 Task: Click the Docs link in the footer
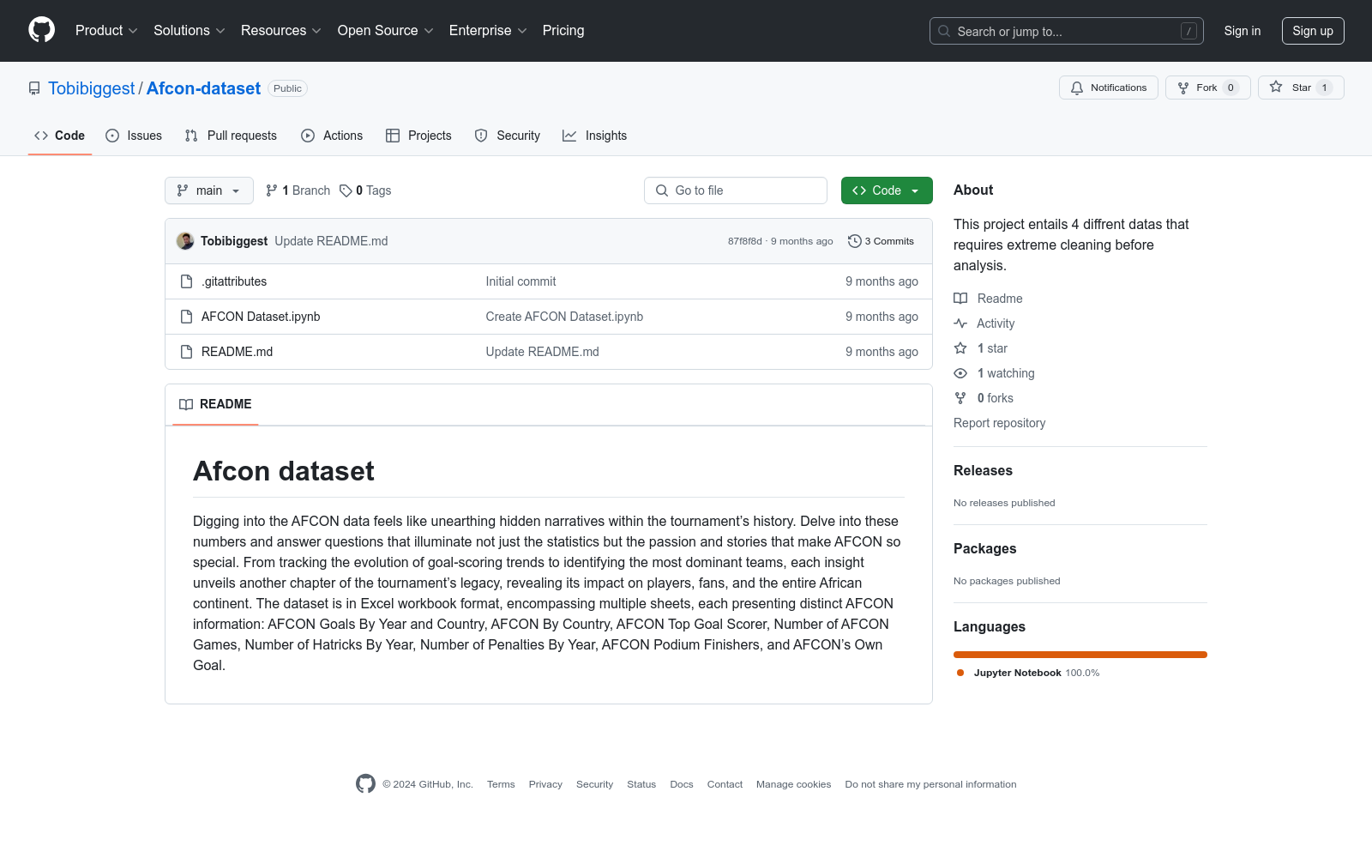682,784
